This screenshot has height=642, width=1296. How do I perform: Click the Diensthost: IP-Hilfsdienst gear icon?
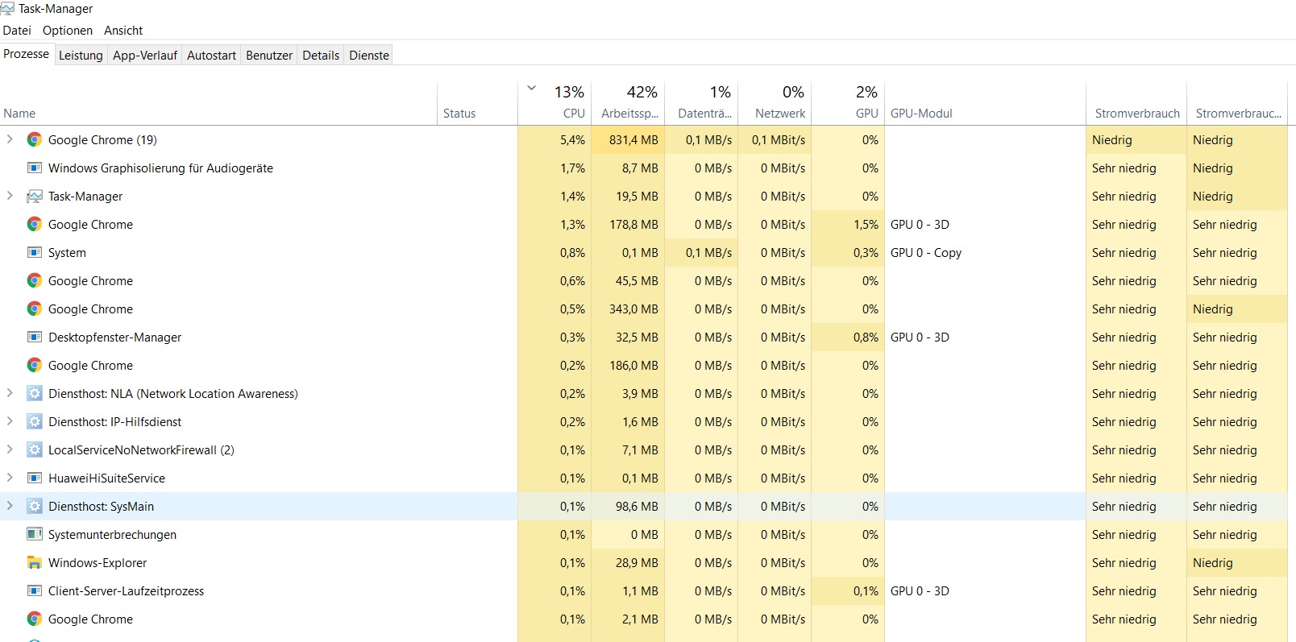35,421
